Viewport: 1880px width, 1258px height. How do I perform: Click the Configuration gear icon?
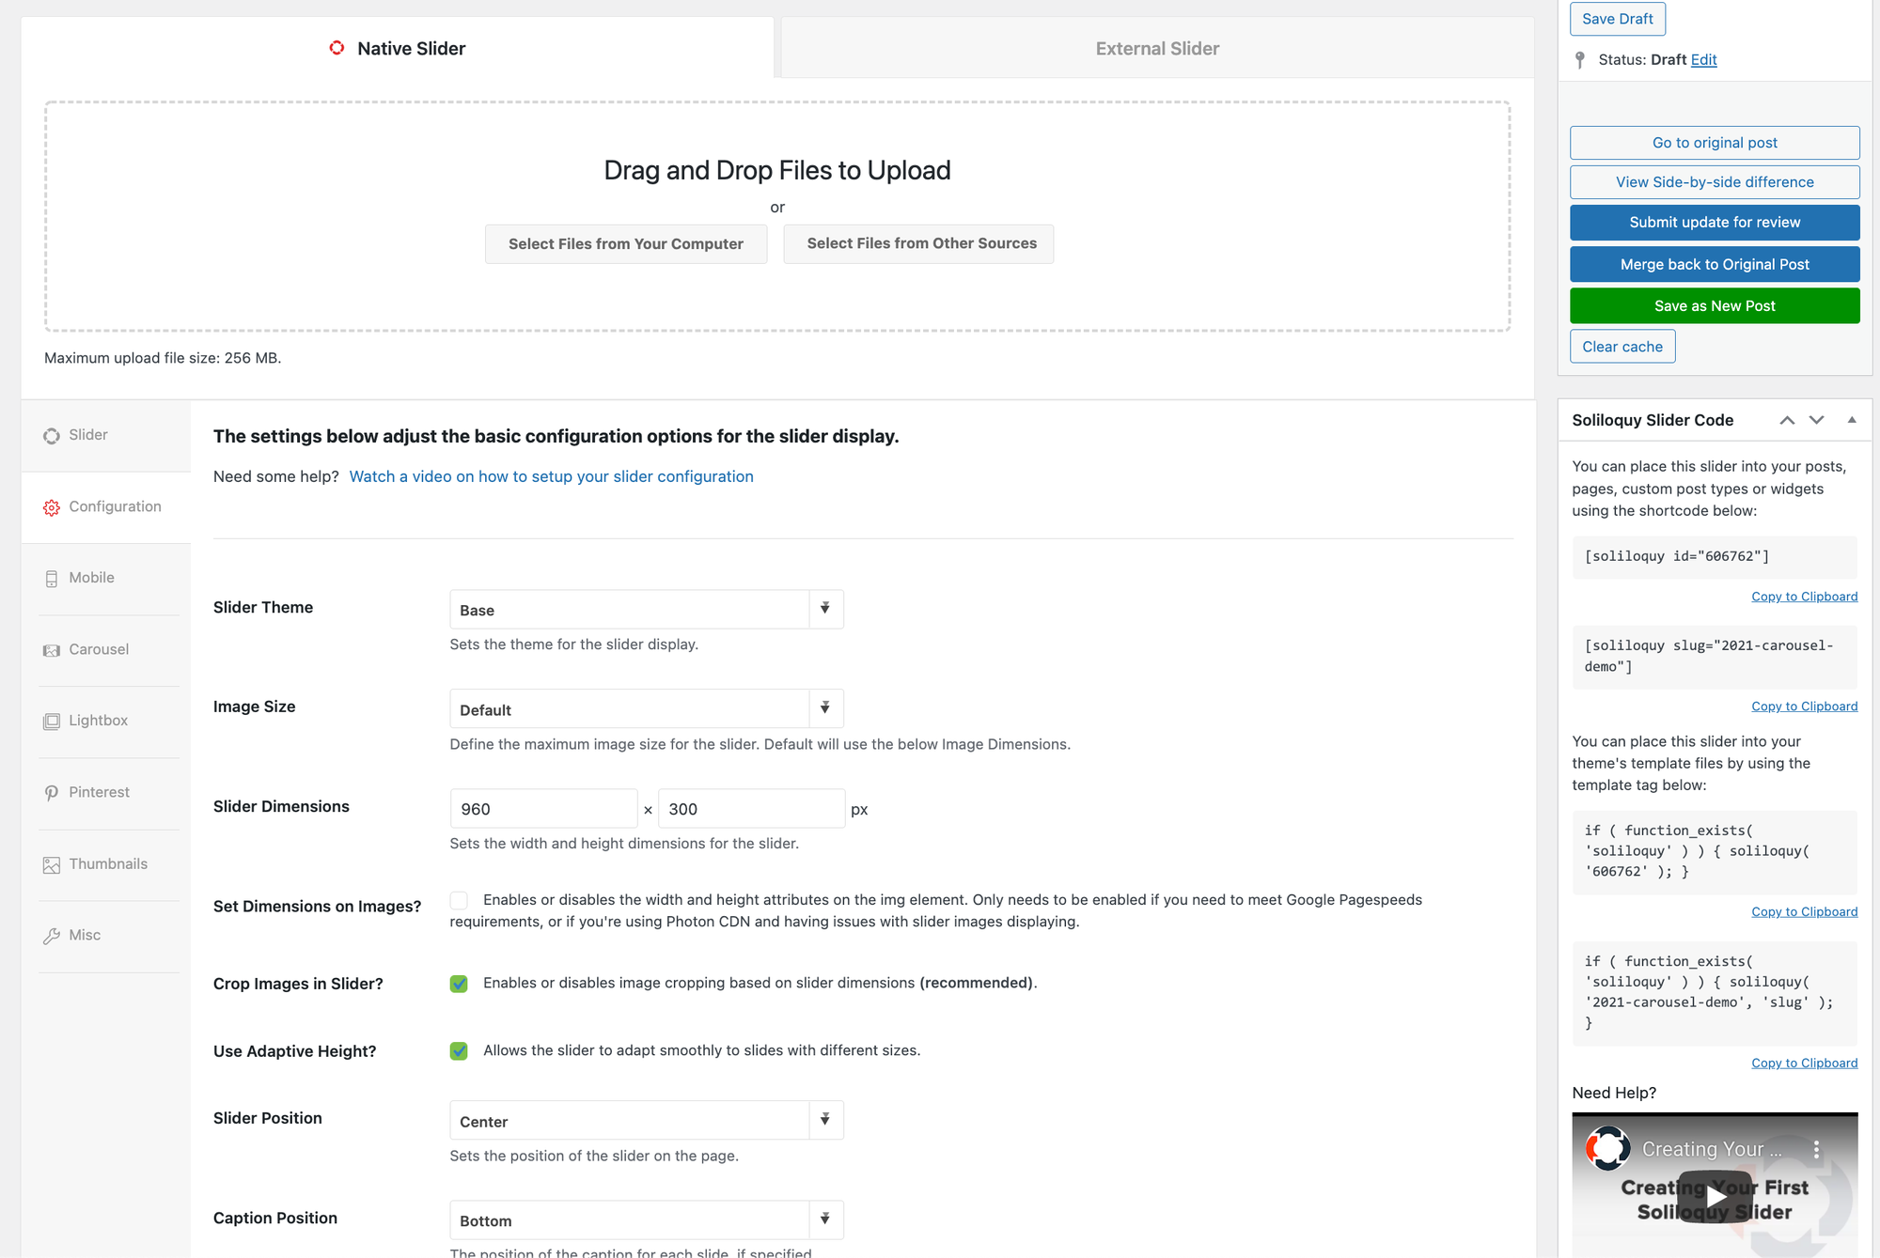[52, 507]
